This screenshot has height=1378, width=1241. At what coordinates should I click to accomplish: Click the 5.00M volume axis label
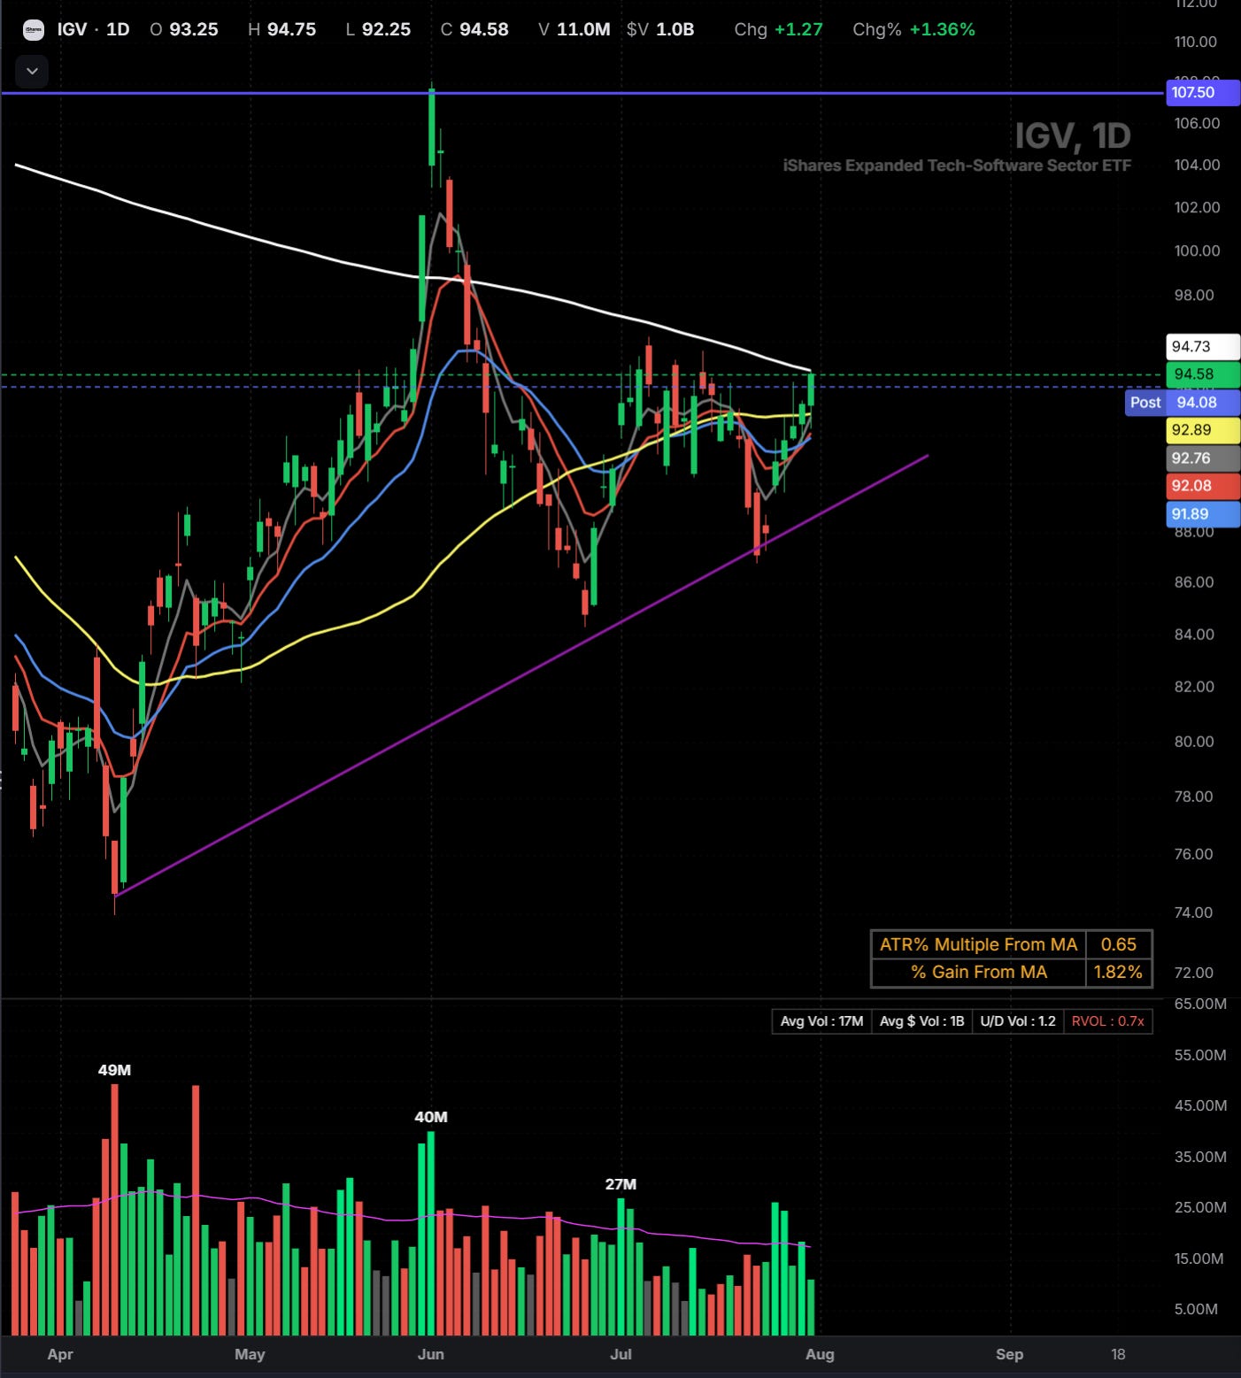point(1197,1309)
